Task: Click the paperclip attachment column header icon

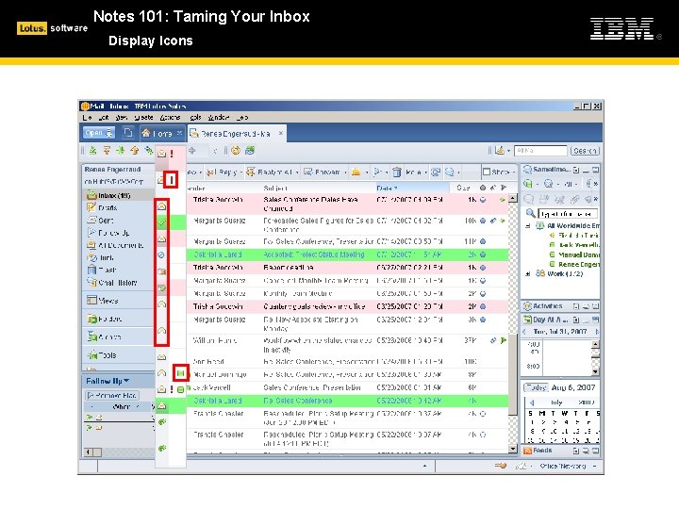Action: click(x=493, y=188)
